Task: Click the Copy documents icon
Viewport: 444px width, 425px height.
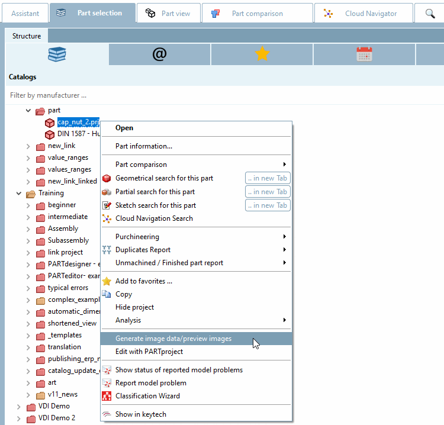Action: [x=107, y=294]
